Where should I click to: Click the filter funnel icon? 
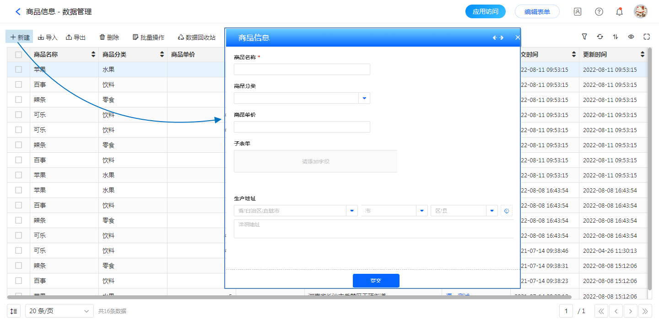point(584,37)
